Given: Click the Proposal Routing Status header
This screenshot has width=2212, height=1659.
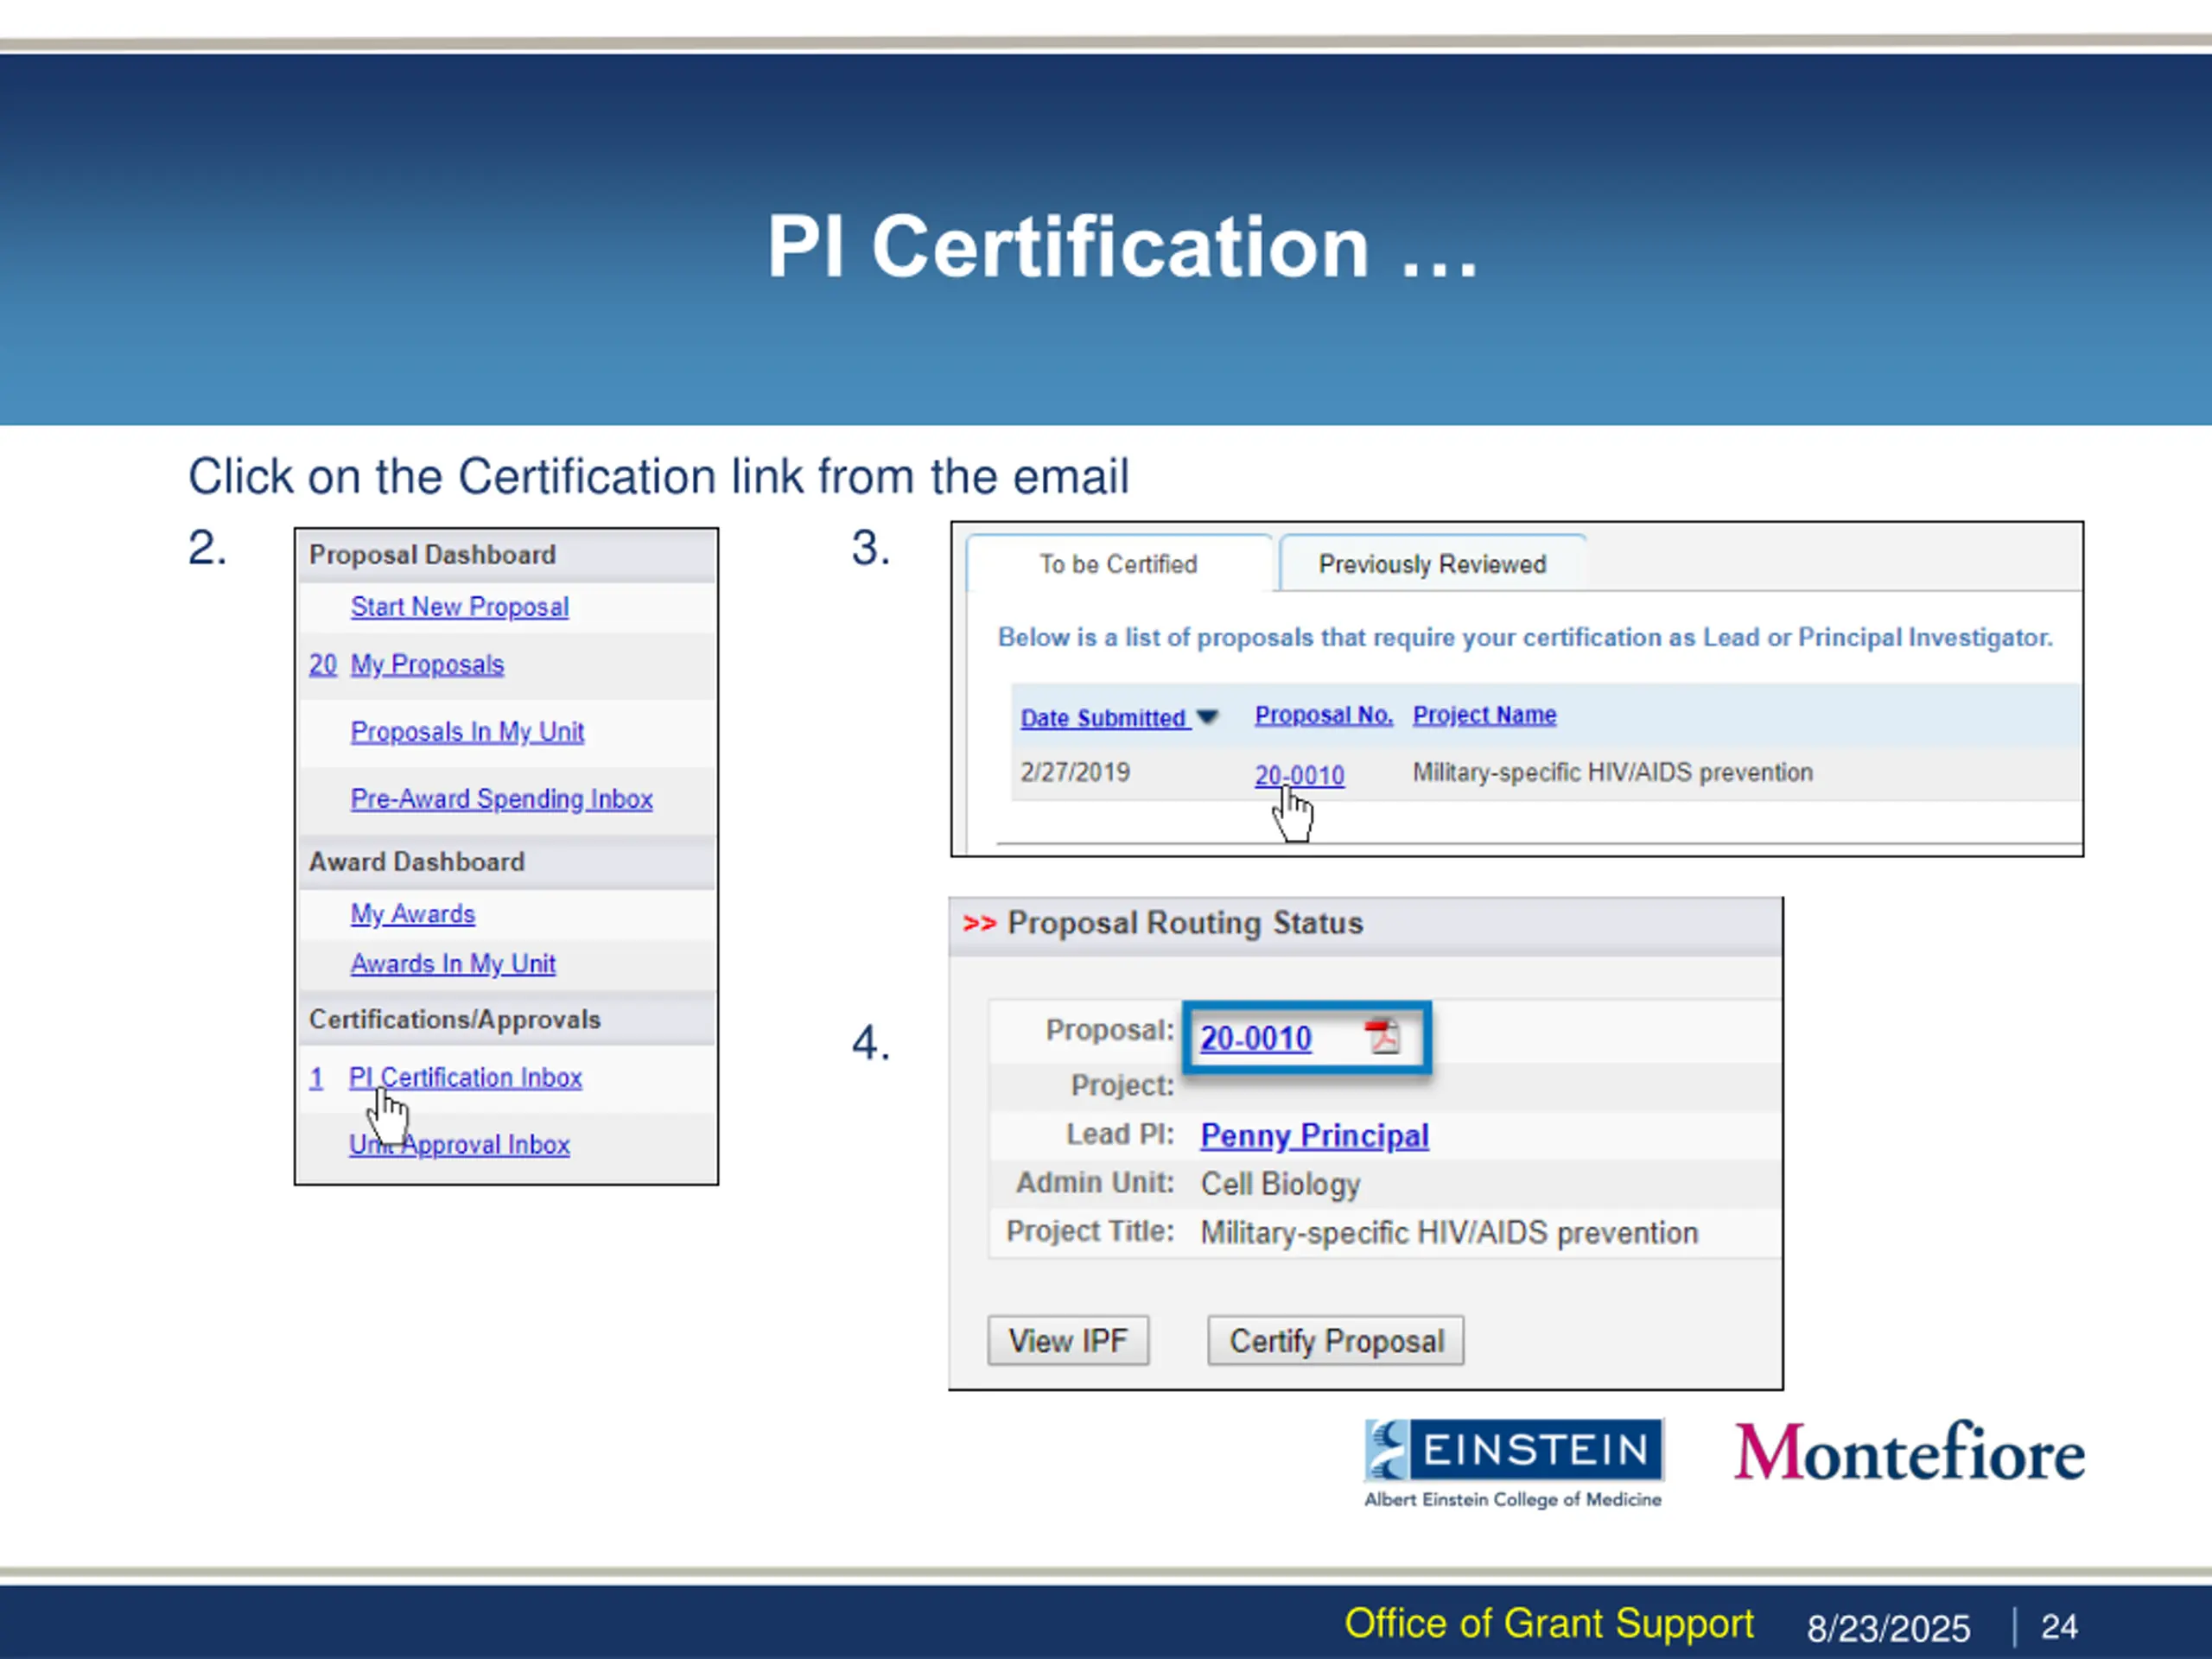Looking at the screenshot, I should [x=1366, y=924].
